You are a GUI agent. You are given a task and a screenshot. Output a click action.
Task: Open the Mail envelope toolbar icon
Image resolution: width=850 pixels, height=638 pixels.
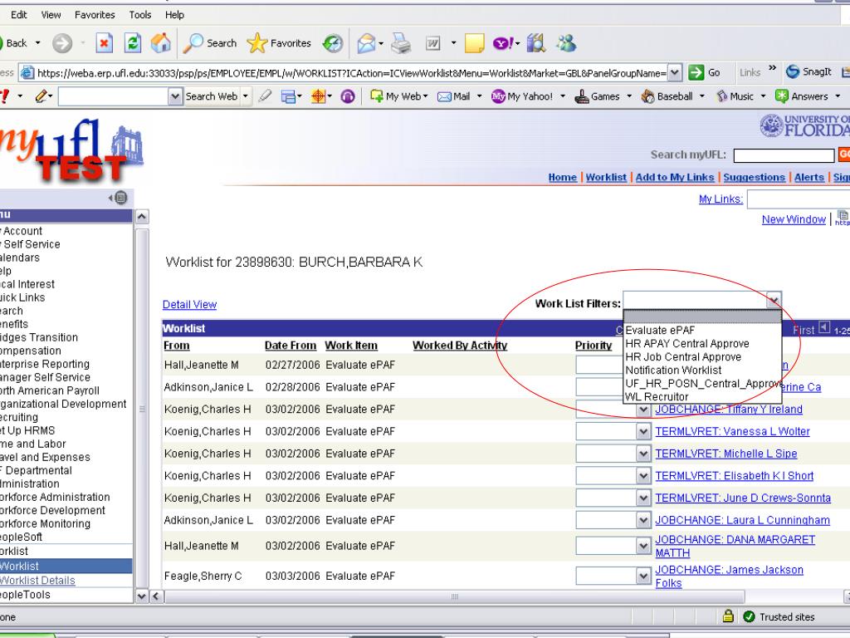[366, 43]
